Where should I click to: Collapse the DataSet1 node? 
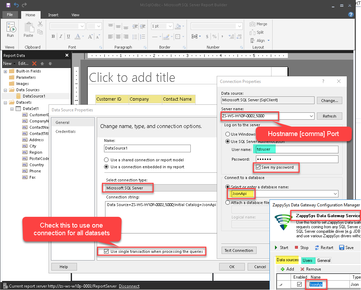(12, 109)
